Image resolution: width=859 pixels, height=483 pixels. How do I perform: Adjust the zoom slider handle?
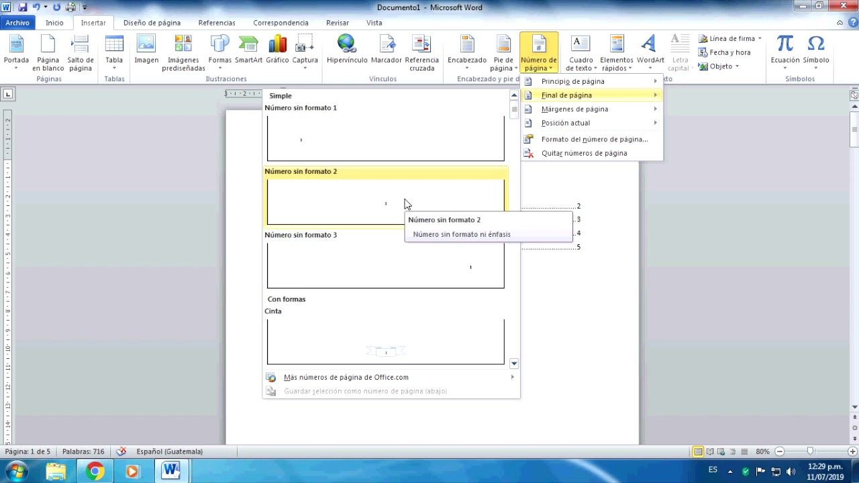click(x=810, y=451)
